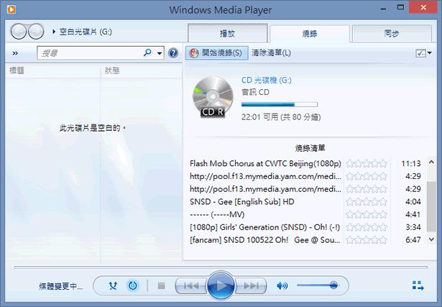Image resolution: width=442 pixels, height=307 pixels.
Task: Select SNSD - Gee [English Sub] HD
Action: pos(242,202)
